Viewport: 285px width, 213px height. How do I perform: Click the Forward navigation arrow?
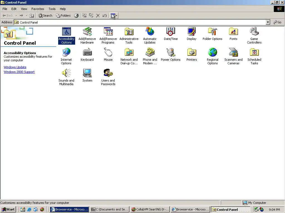pyautogui.click(x=21, y=16)
